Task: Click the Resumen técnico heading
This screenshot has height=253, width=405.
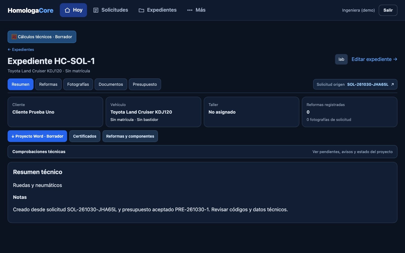Action: click(37, 172)
